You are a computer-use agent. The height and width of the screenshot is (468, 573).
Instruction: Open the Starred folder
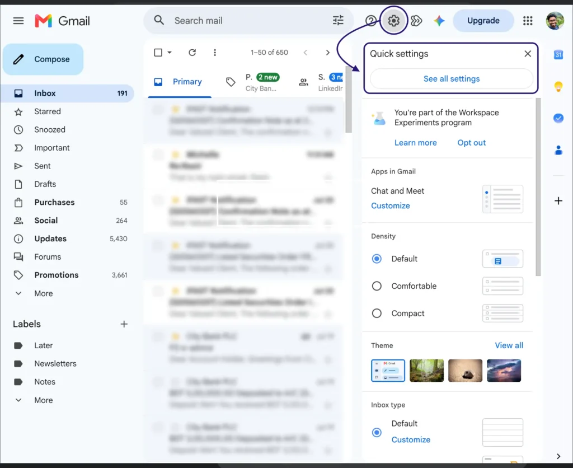pos(68,111)
